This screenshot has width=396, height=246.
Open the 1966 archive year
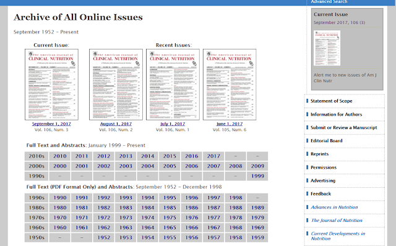pos(192,227)
